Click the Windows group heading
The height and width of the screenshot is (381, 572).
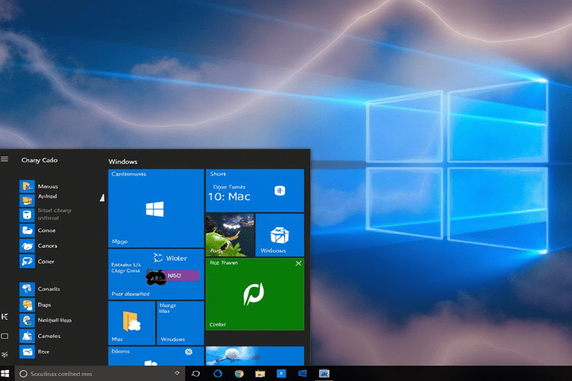(x=123, y=161)
